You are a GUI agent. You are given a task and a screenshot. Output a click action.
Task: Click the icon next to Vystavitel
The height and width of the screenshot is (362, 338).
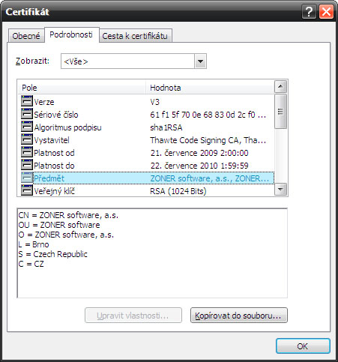point(27,139)
